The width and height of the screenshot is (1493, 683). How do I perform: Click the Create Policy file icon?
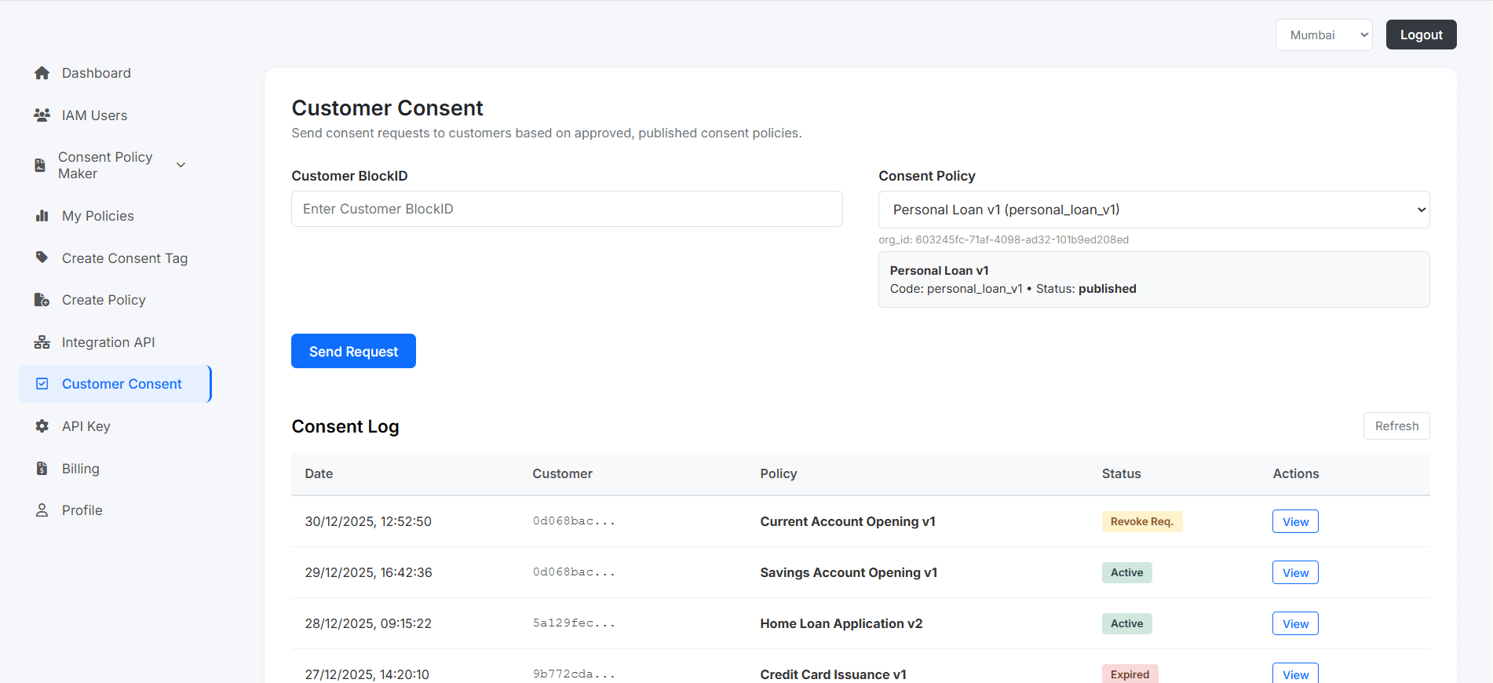[x=42, y=300]
